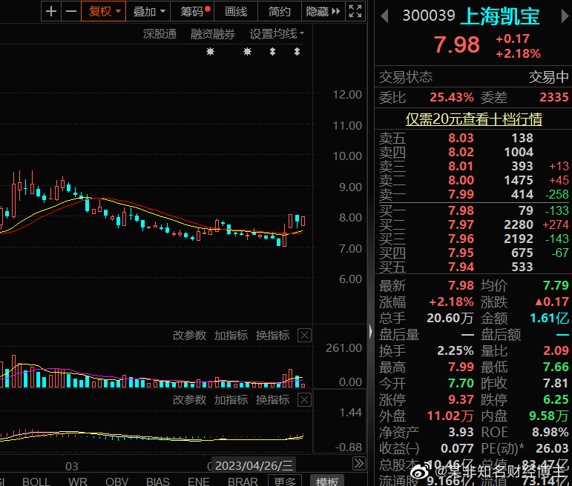Select the BIAS indicator tab

coord(158,482)
